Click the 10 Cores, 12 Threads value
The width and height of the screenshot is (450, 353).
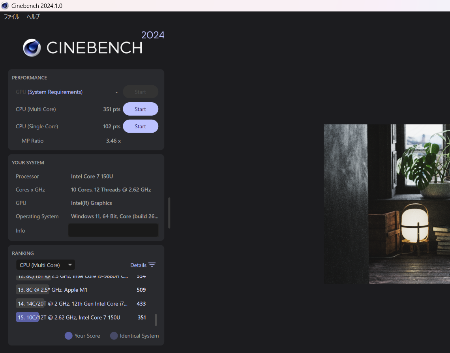tap(111, 190)
